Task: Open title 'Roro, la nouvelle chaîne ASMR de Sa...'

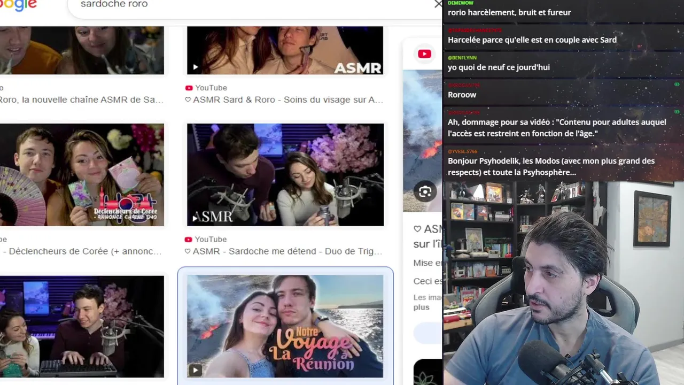Action: (82, 99)
